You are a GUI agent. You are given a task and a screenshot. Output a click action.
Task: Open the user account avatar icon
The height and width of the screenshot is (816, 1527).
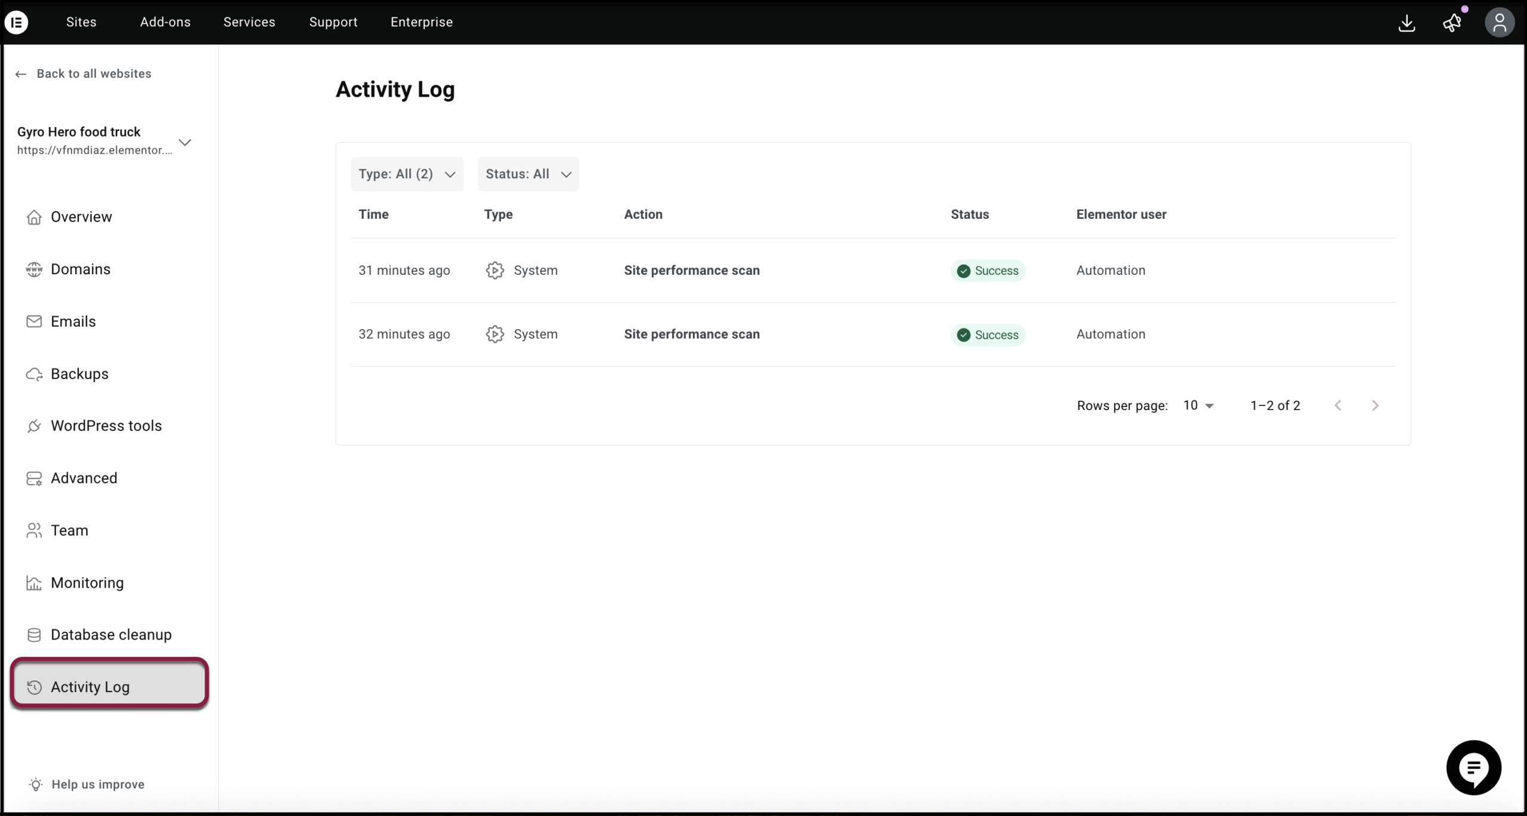point(1499,23)
